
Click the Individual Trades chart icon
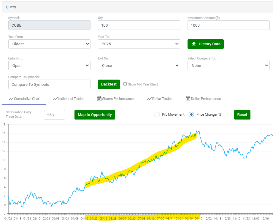click(x=55, y=99)
